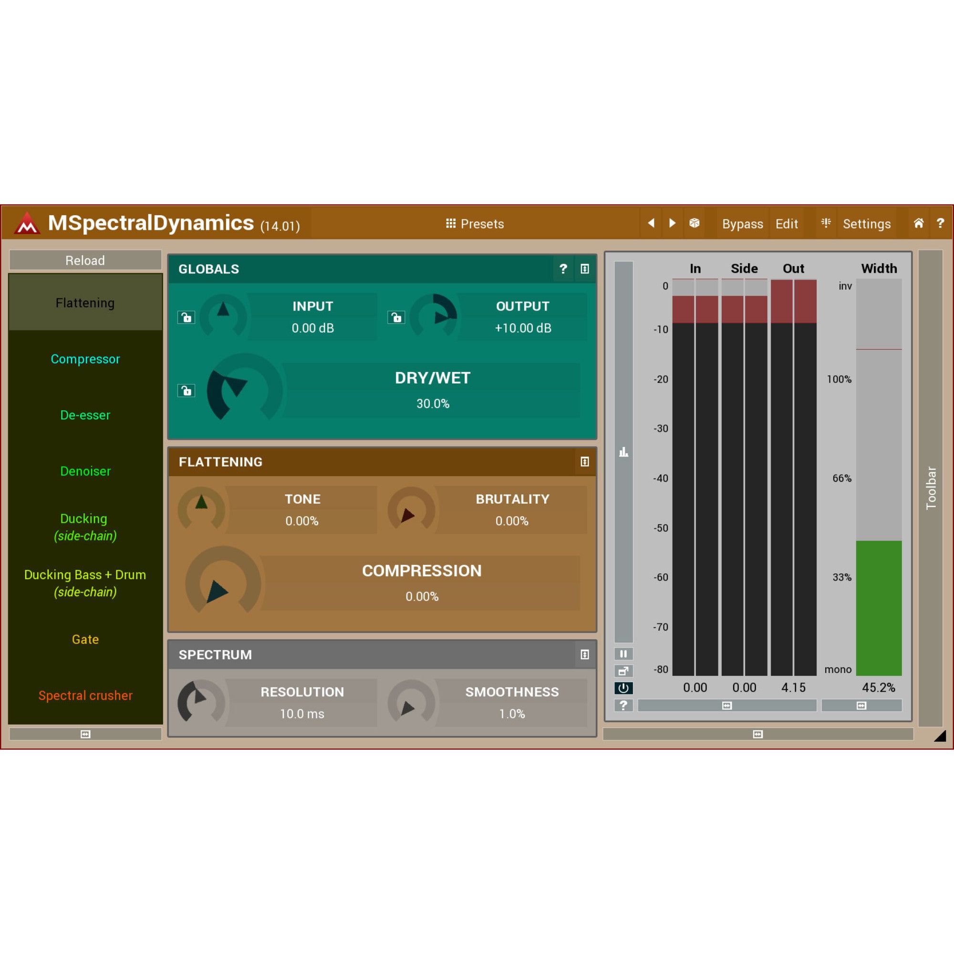Toggle the Output lock icon

click(x=396, y=317)
